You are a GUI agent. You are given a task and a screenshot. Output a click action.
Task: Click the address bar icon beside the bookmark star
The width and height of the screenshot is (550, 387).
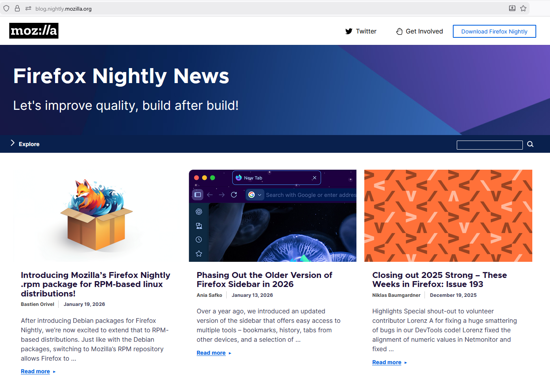point(512,8)
